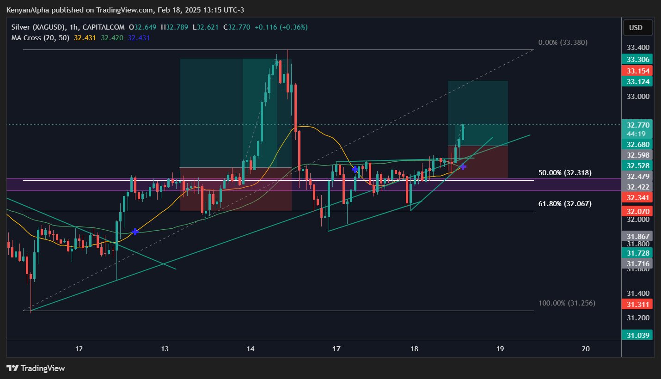This screenshot has height=379, width=661.
Task: Click the 31.716 gray price tag
Action: (638, 263)
